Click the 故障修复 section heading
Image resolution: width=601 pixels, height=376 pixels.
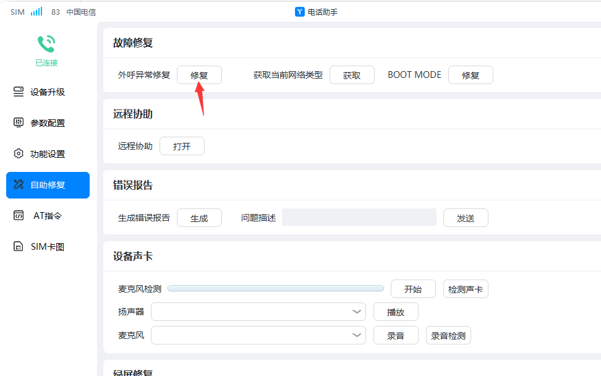133,43
